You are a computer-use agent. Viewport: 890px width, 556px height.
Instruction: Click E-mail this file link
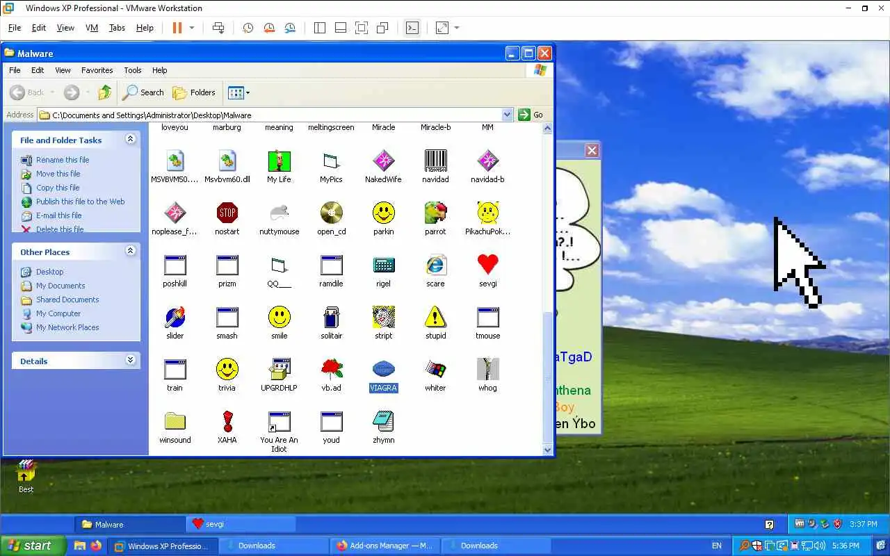click(59, 215)
